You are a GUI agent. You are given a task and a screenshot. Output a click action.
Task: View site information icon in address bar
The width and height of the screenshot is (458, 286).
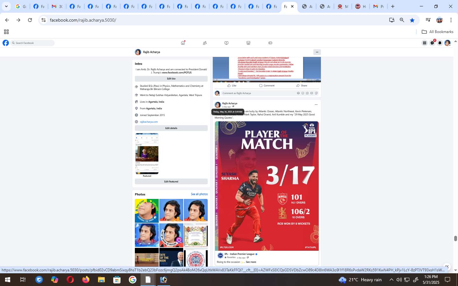[x=44, y=20]
